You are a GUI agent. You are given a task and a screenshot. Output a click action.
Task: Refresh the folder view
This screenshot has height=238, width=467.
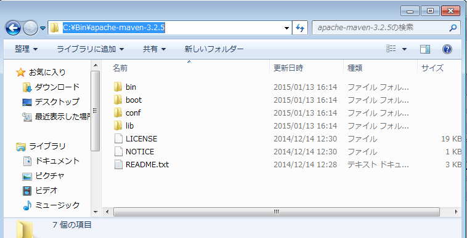299,28
